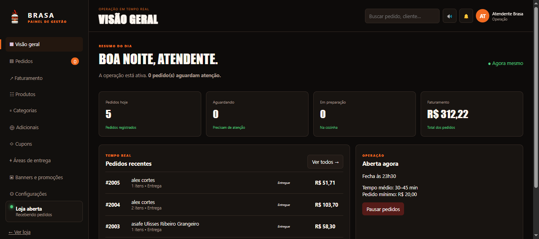Open Adicionais menu item

44,128
